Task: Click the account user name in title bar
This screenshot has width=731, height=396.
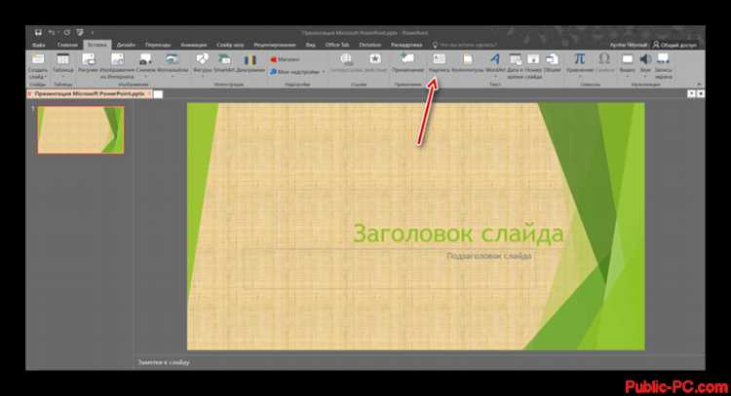Action: coord(628,45)
